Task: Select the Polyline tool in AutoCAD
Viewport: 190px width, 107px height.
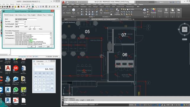Action: point(68,11)
